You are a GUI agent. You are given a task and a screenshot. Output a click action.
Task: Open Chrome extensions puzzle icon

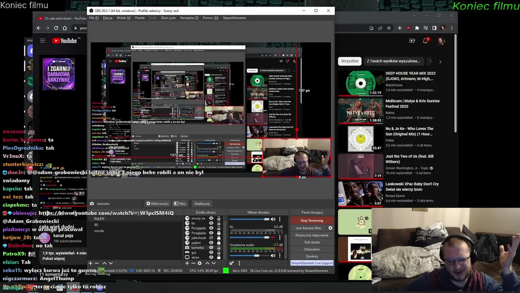[x=417, y=28]
